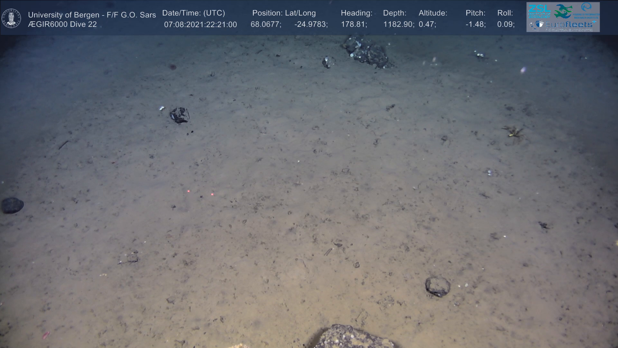Click the green twin-fish logo in the header
Viewport: 618px width, 348px height.
(x=563, y=11)
